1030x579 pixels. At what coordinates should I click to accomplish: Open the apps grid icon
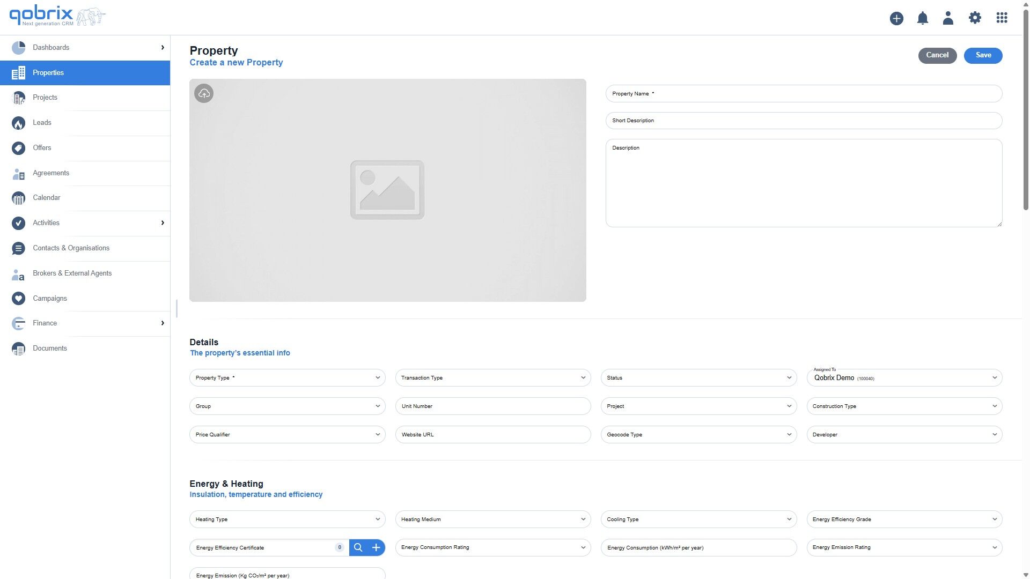click(1002, 18)
